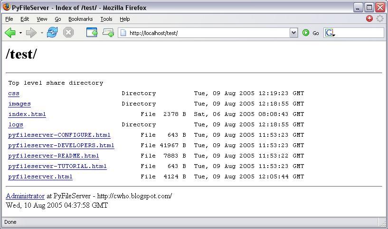Click the date ending 12:19:23 GMT
Image resolution: width=388 pixels, height=229 pixels.
click(249, 93)
